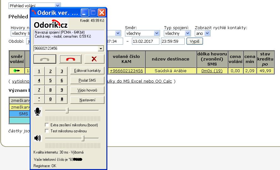Dial digit 1 on the keypad
The height and width of the screenshot is (170, 280).
click(39, 71)
